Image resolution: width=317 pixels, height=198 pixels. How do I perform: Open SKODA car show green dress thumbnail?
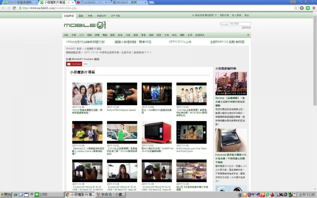tap(122, 132)
